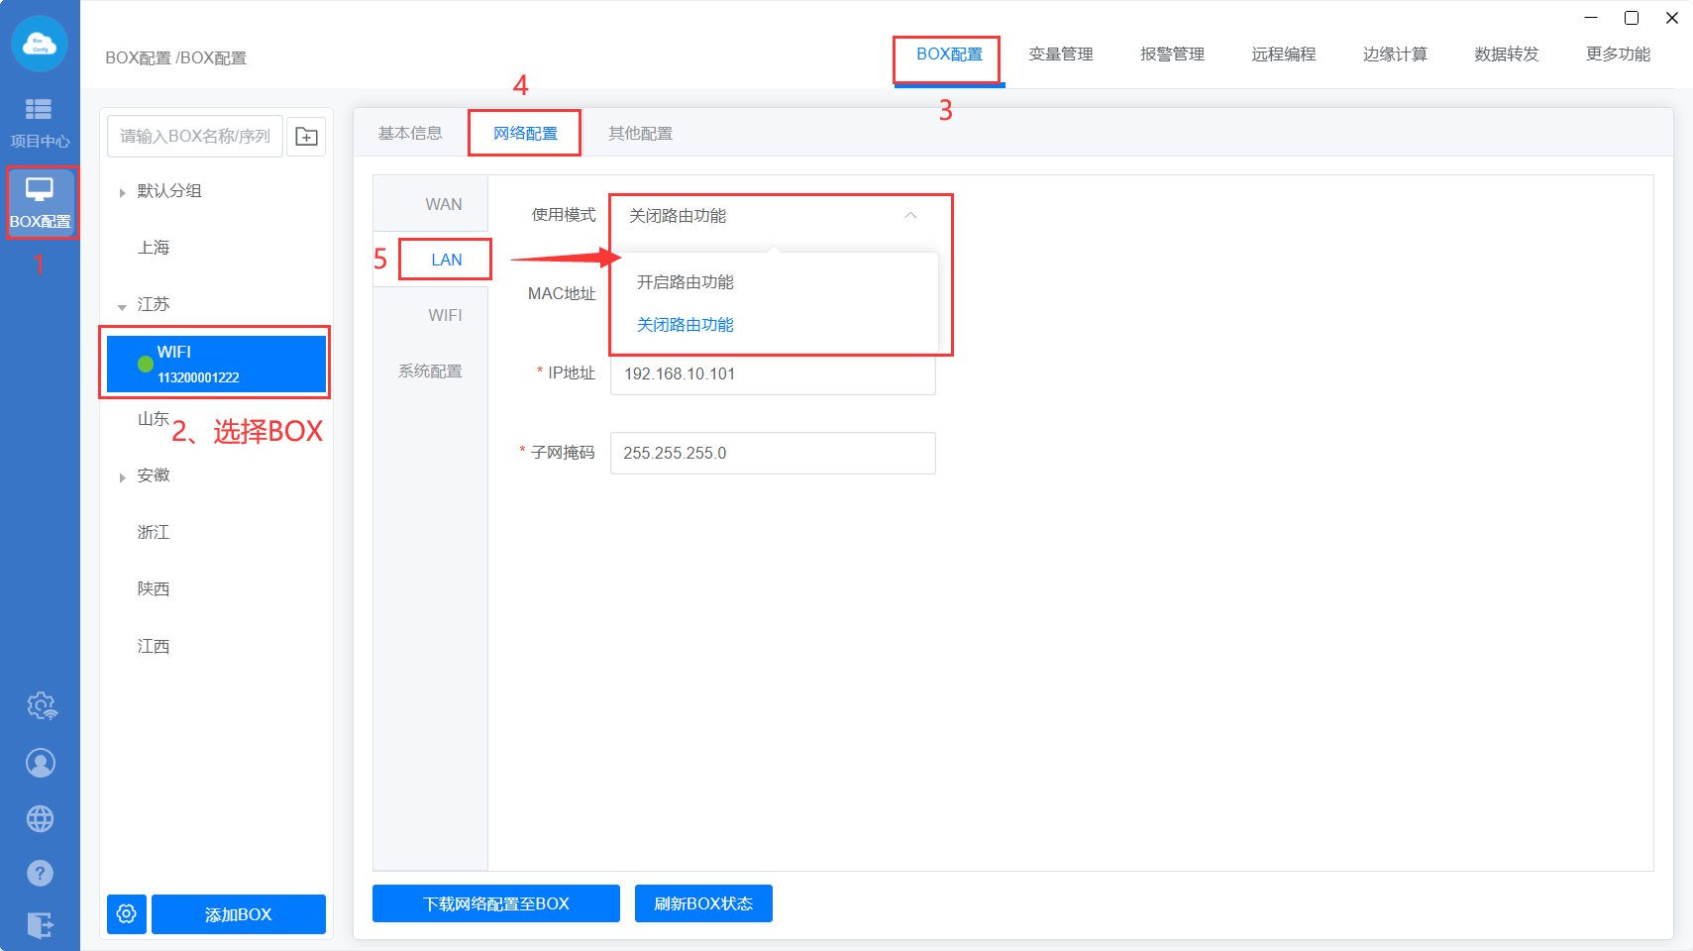Screen dimensions: 1693x951
Task: Open network settings gear icon in sidebar
Action: [x=41, y=706]
